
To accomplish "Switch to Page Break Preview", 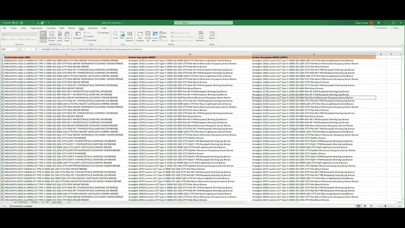I will tap(51, 36).
